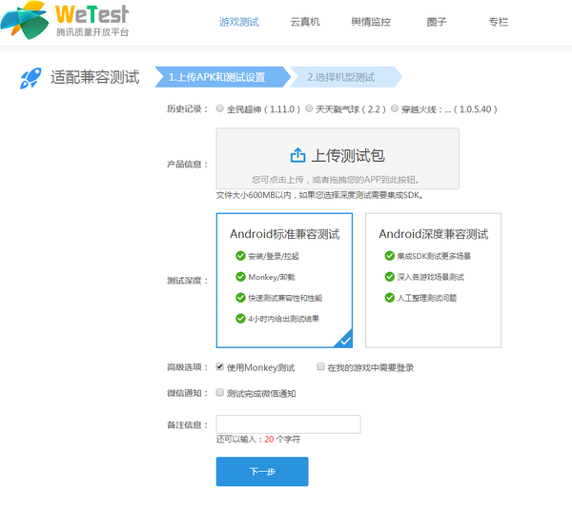This screenshot has height=511, width=572.
Task: Enable 测试完成微信通知 checkbox
Action: click(219, 392)
